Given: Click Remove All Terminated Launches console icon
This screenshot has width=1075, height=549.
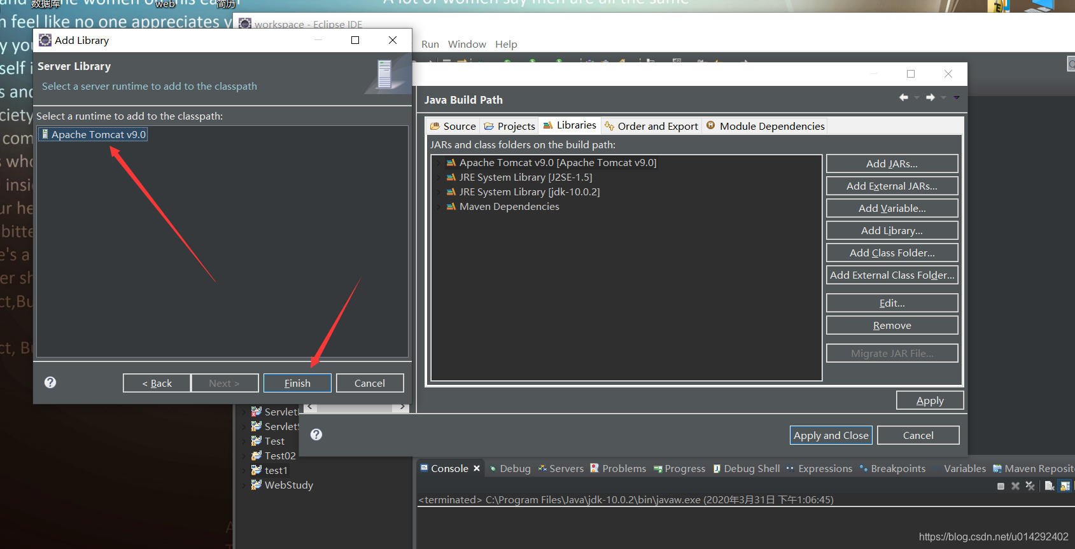Looking at the screenshot, I should pyautogui.click(x=1030, y=486).
